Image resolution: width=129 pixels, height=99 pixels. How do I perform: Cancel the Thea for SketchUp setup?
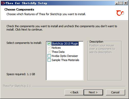115,92
